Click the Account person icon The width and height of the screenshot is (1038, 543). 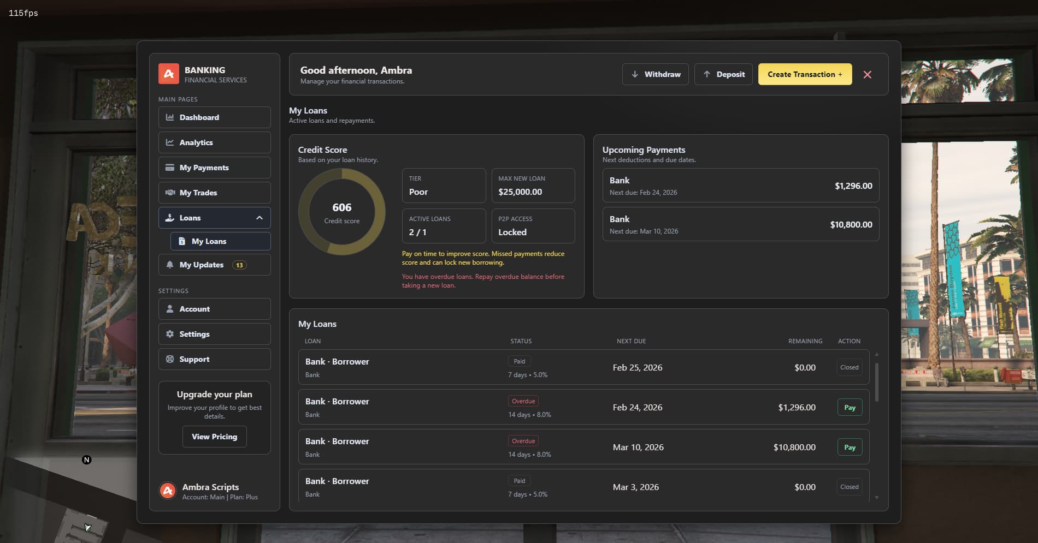(x=170, y=309)
